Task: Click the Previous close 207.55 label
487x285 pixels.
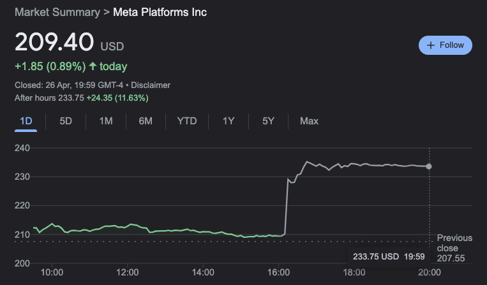Action: click(x=454, y=248)
